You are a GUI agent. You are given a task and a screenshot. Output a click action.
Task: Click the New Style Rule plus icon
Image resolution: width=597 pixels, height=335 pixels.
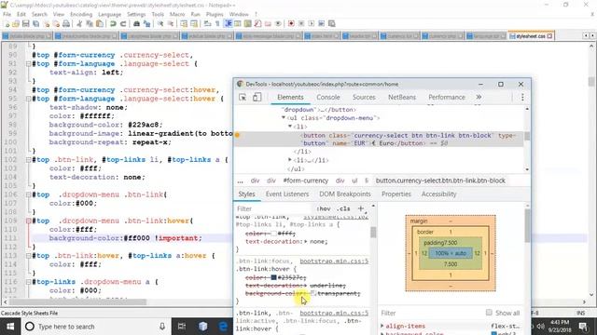click(361, 208)
